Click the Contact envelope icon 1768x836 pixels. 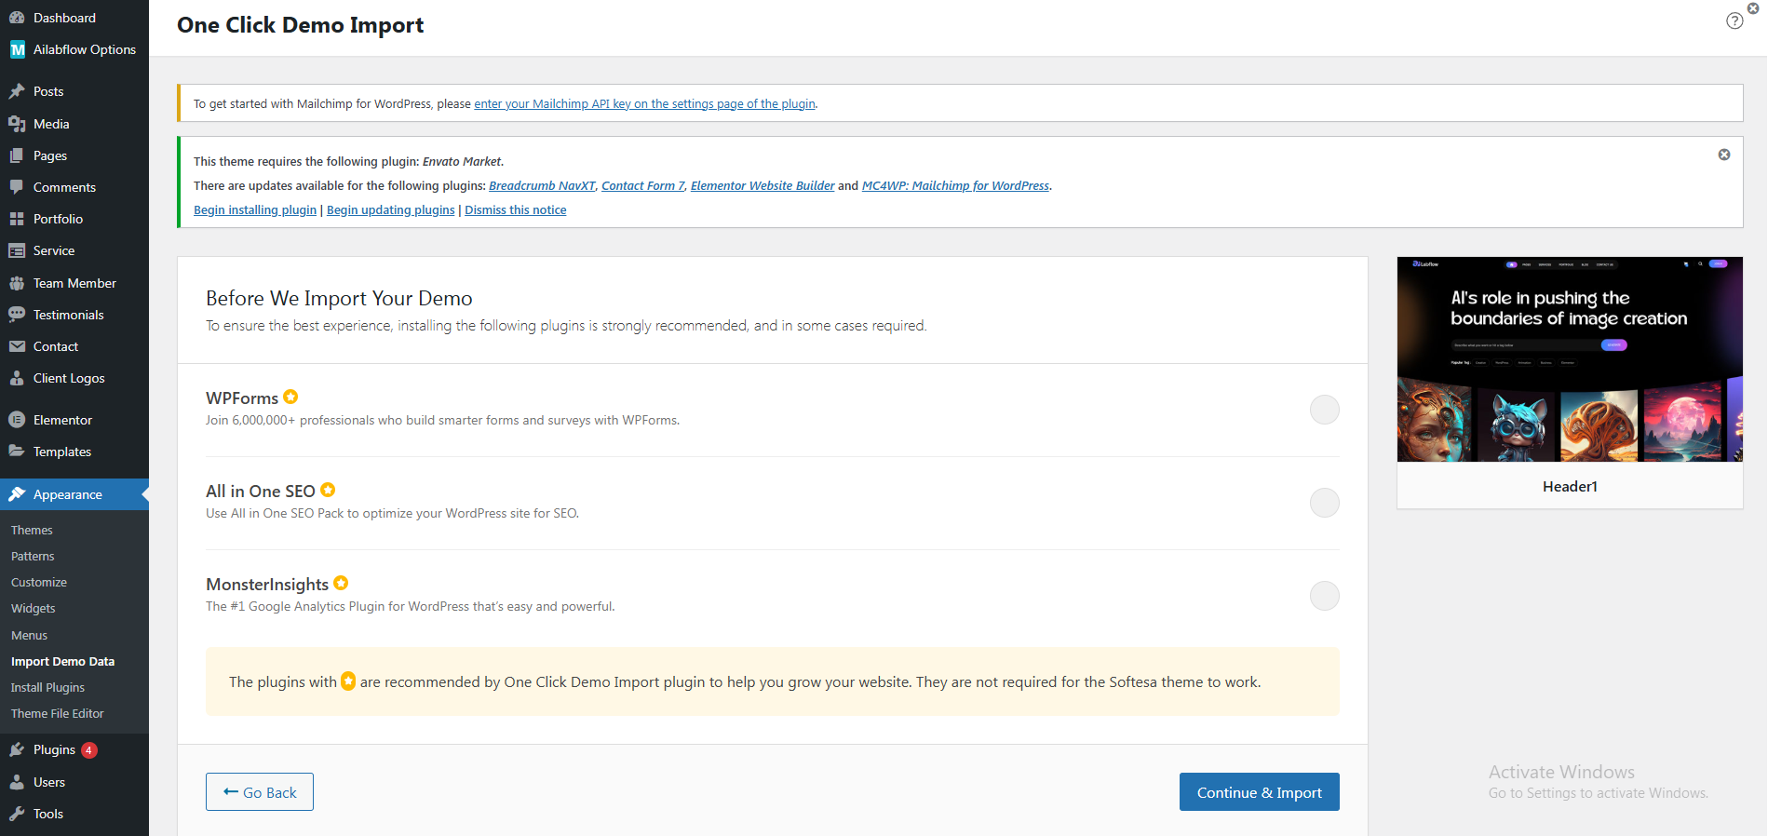coord(17,346)
